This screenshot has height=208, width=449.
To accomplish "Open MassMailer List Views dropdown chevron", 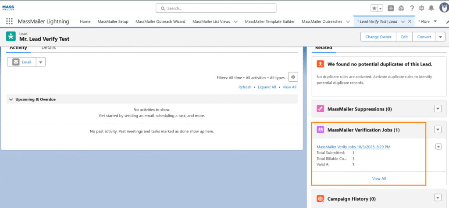I will 235,21.
